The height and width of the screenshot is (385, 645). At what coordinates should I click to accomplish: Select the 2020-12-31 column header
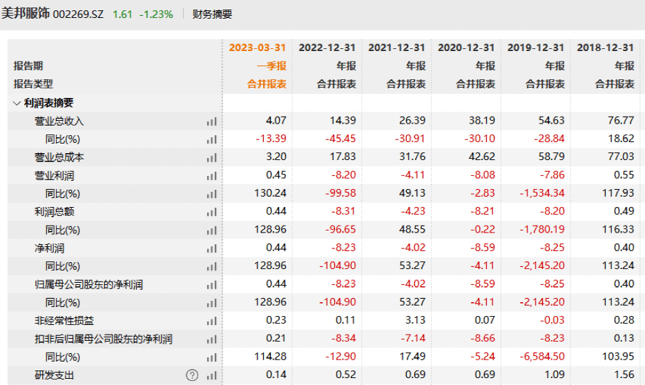click(x=466, y=48)
